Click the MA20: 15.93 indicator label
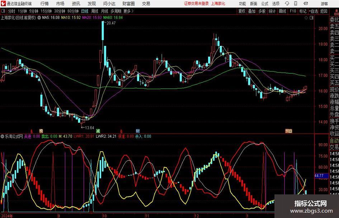Screen dimensions: 339x218 (x=92, y=18)
